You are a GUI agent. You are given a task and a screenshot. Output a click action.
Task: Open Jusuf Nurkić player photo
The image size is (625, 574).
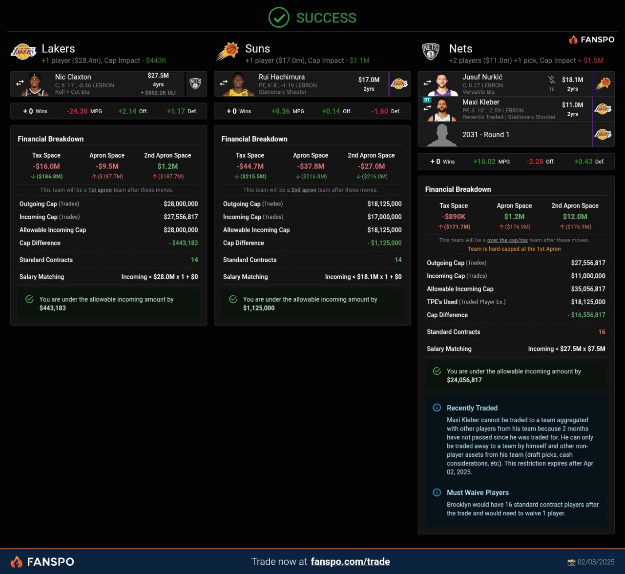pyautogui.click(x=443, y=85)
